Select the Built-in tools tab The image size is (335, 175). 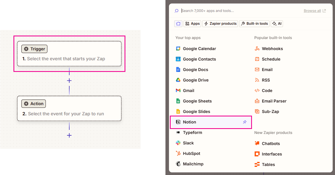click(254, 24)
